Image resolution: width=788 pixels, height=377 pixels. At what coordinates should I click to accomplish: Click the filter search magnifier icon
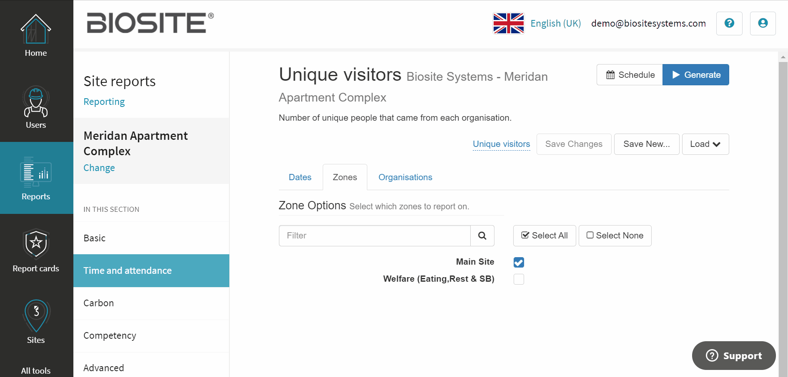tap(482, 236)
